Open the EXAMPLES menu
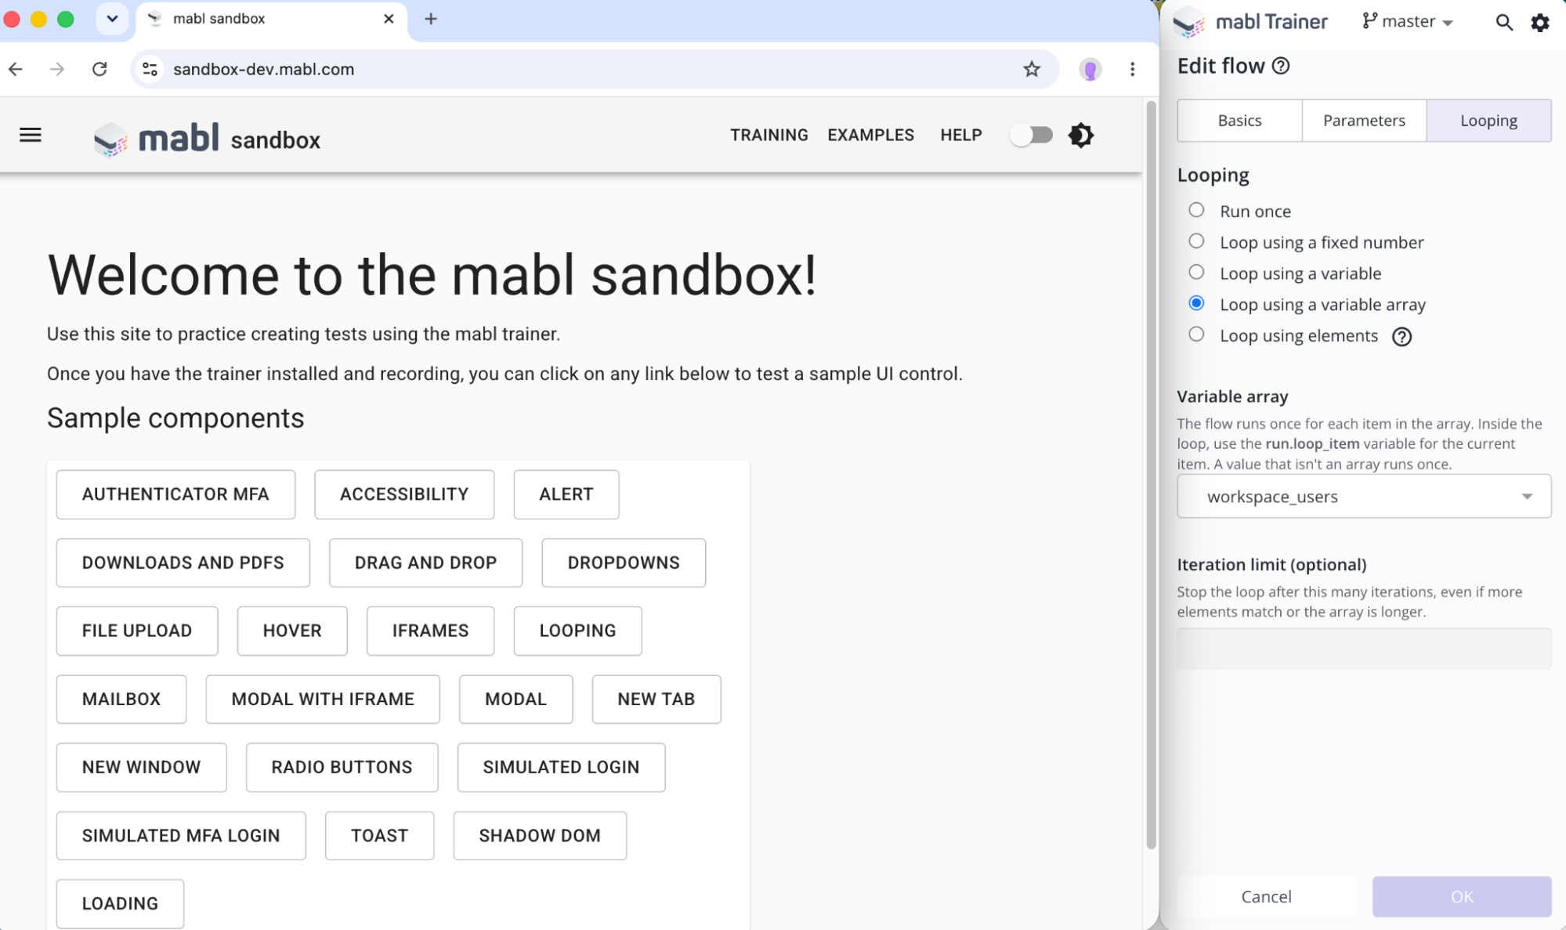The height and width of the screenshot is (930, 1566). (870, 136)
